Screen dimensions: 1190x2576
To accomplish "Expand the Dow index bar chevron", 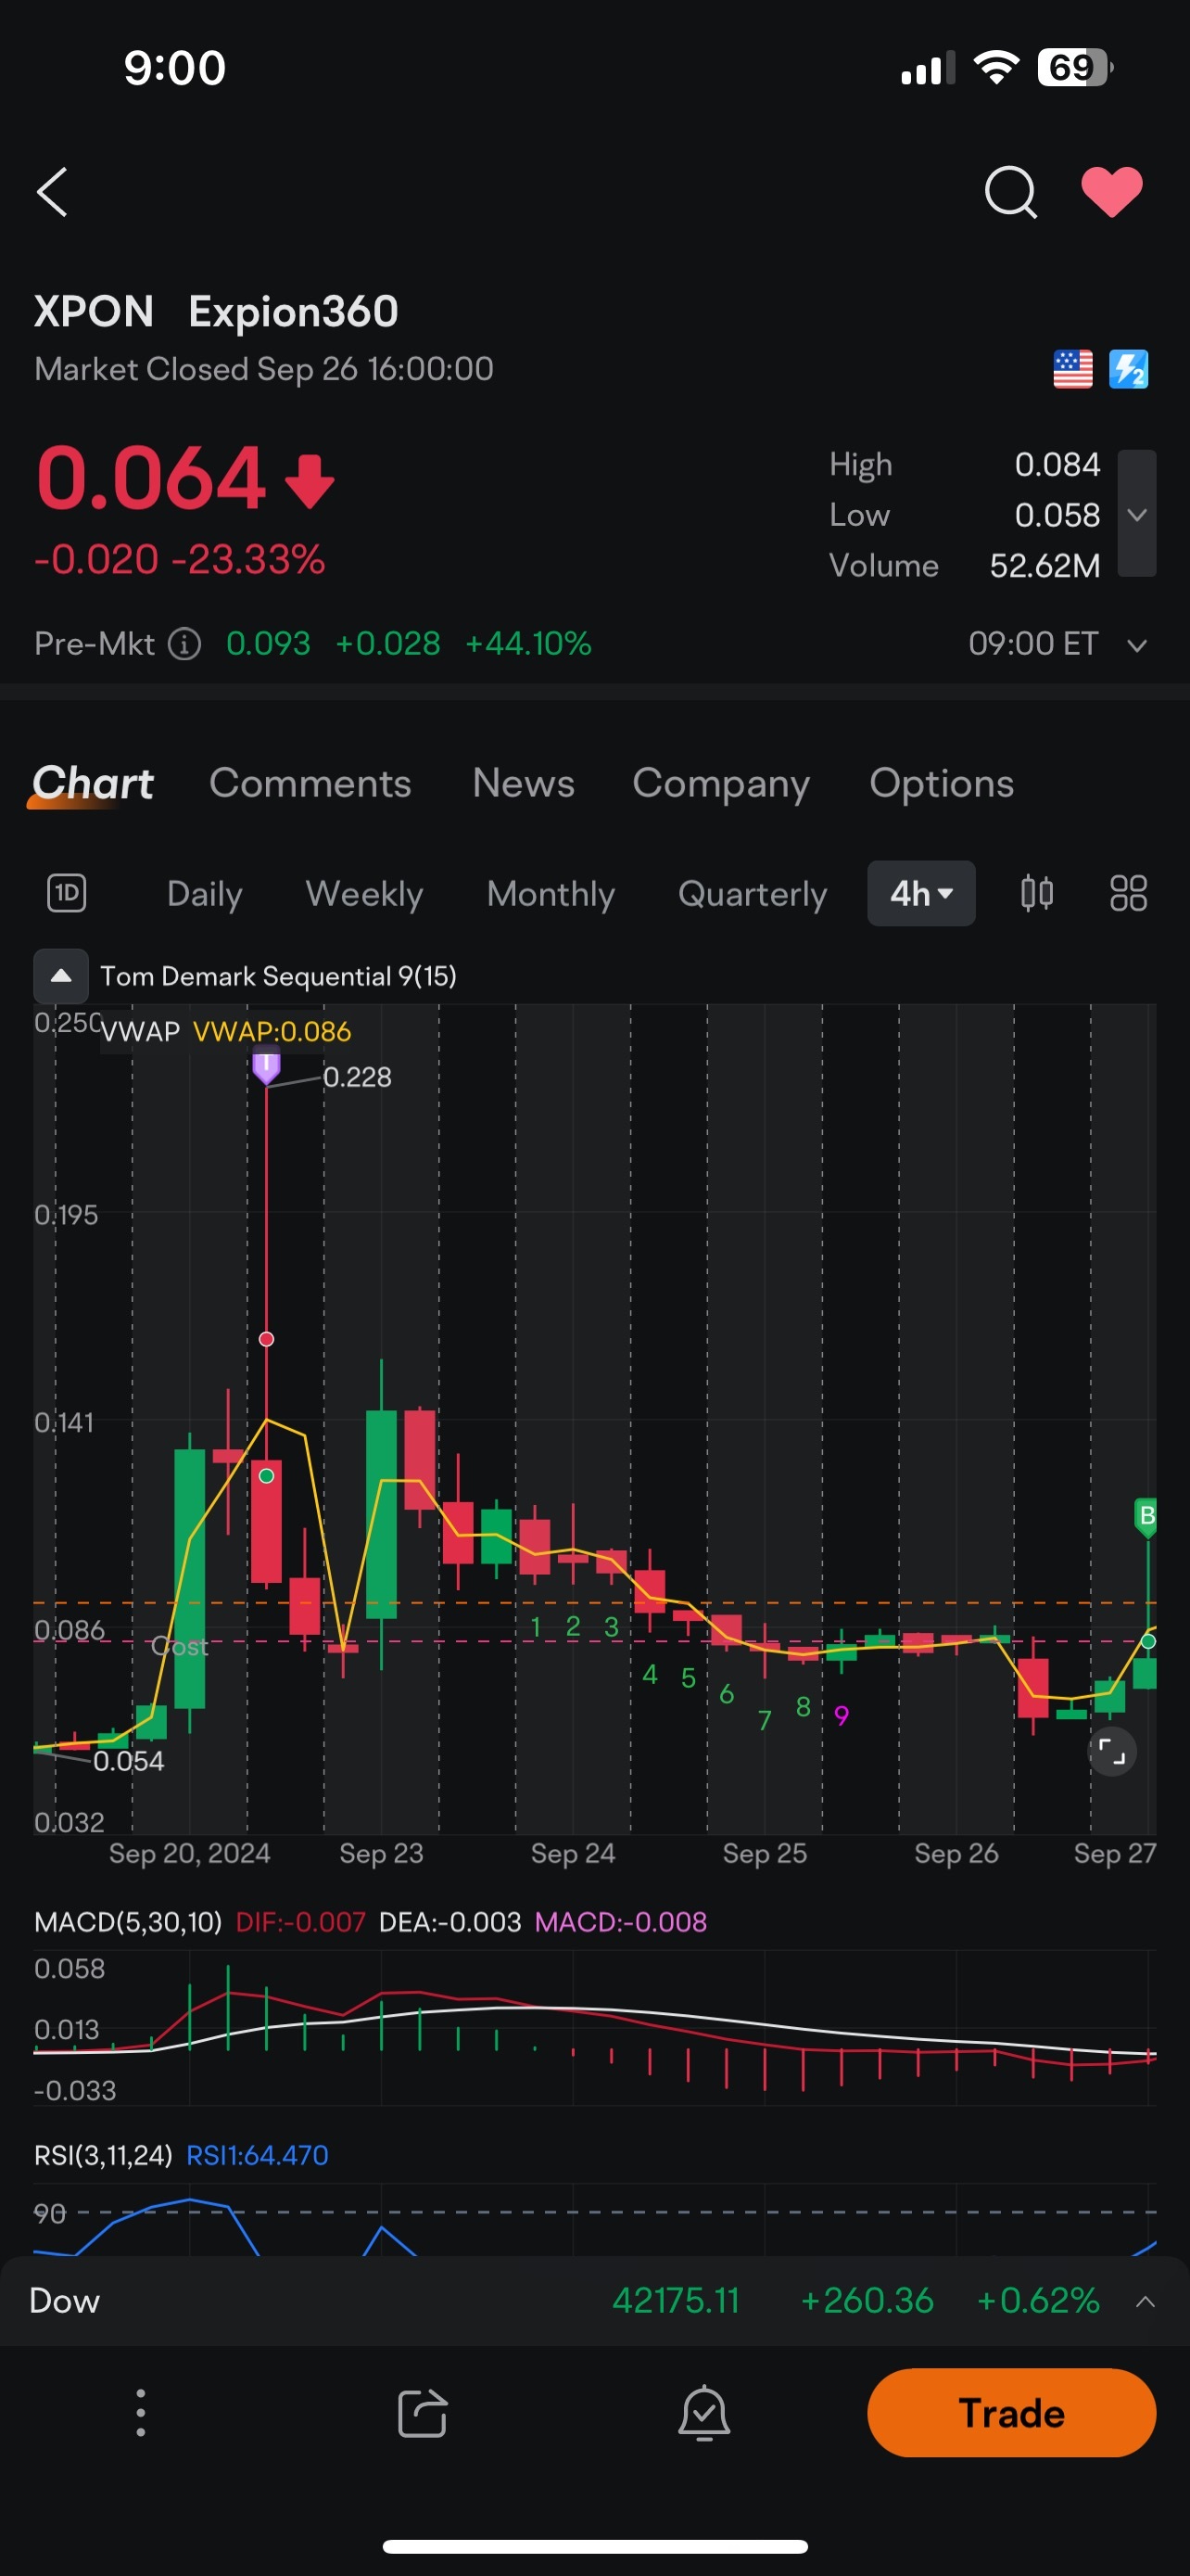I will click(1145, 2301).
